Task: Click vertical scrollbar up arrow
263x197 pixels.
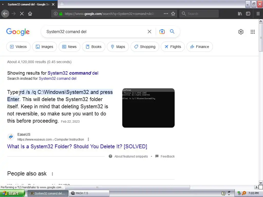Action: tap(261, 21)
